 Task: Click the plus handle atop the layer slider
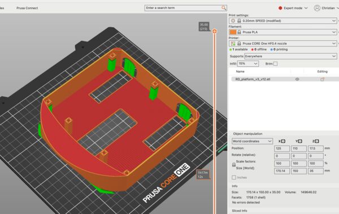[x=215, y=31]
